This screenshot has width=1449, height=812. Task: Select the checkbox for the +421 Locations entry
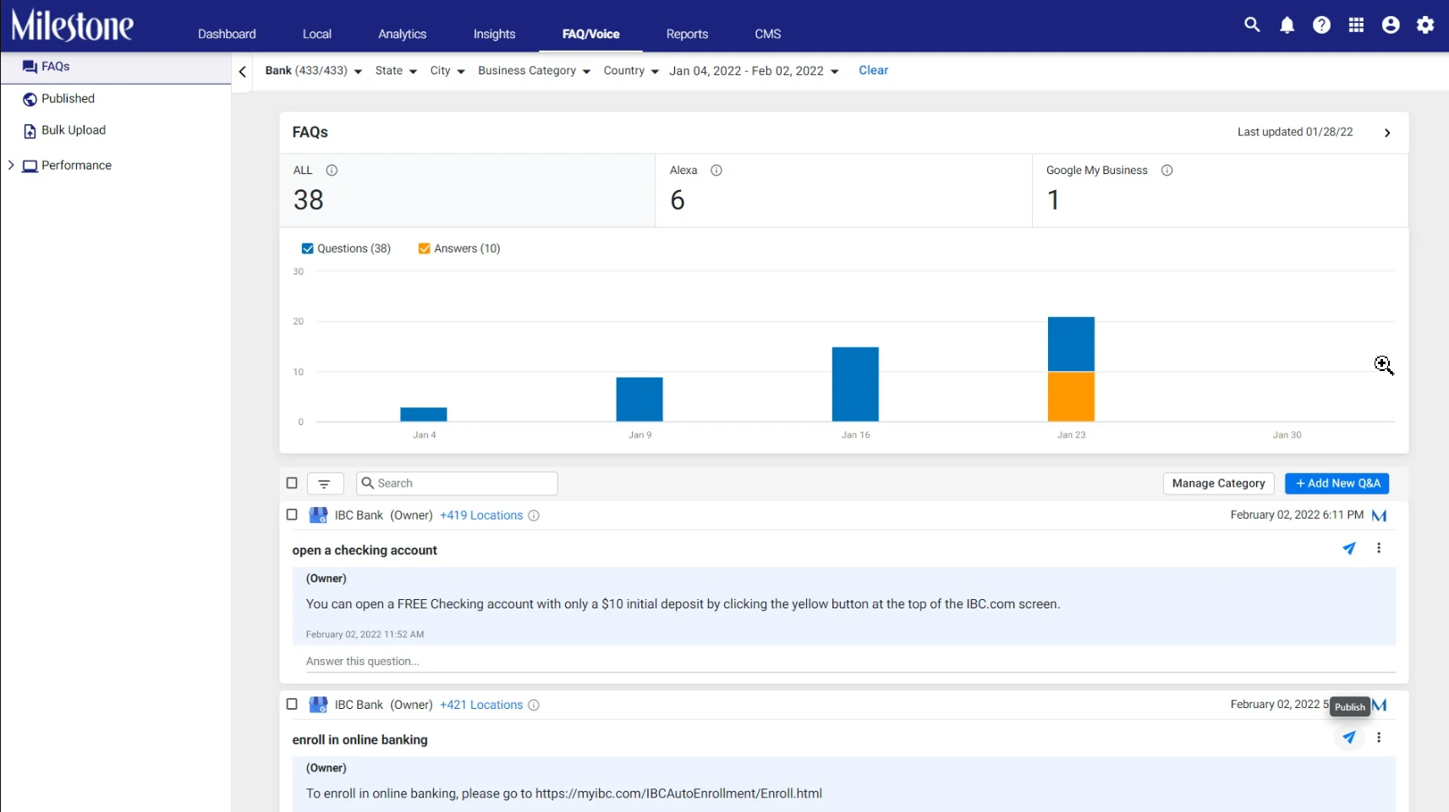point(292,704)
